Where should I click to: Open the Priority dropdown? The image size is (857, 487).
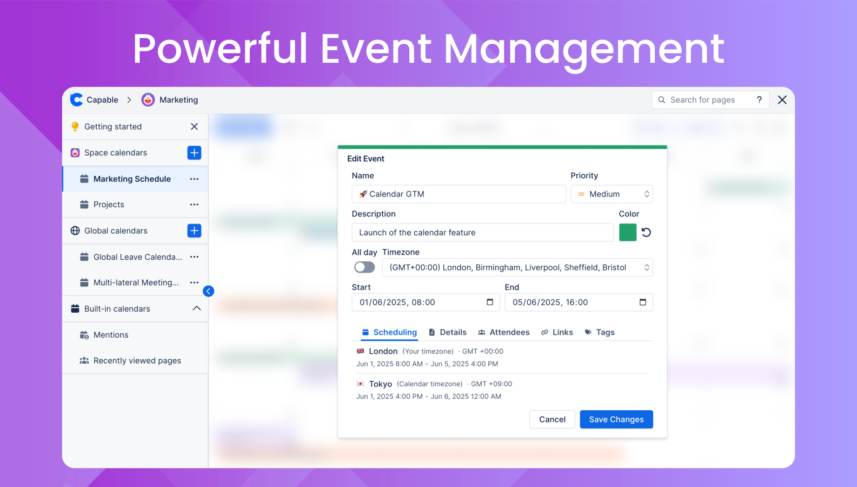tap(612, 194)
